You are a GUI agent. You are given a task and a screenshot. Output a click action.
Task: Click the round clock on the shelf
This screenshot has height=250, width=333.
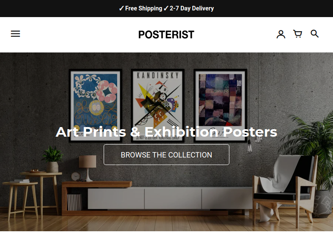tap(75, 176)
